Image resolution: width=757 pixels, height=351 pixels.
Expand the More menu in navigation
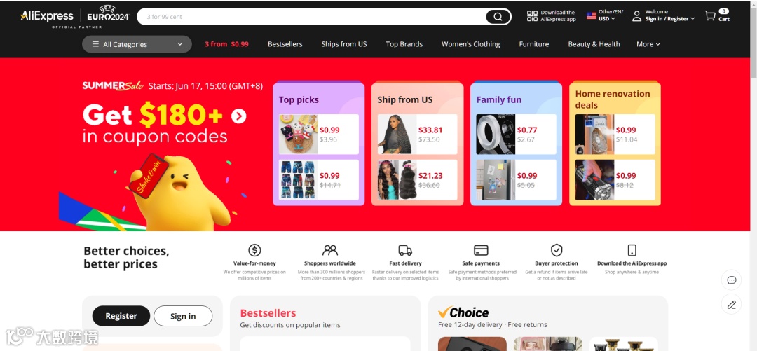(648, 44)
